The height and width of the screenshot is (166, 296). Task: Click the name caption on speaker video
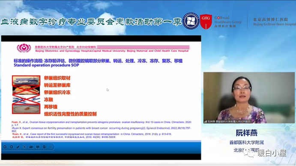coord(229,122)
